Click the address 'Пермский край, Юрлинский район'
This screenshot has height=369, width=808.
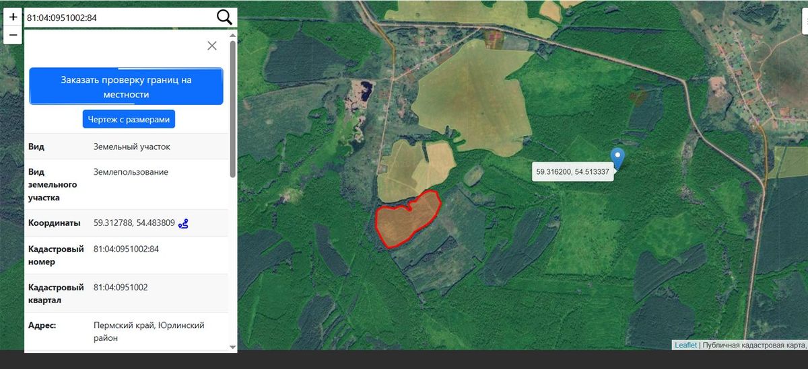click(x=149, y=331)
